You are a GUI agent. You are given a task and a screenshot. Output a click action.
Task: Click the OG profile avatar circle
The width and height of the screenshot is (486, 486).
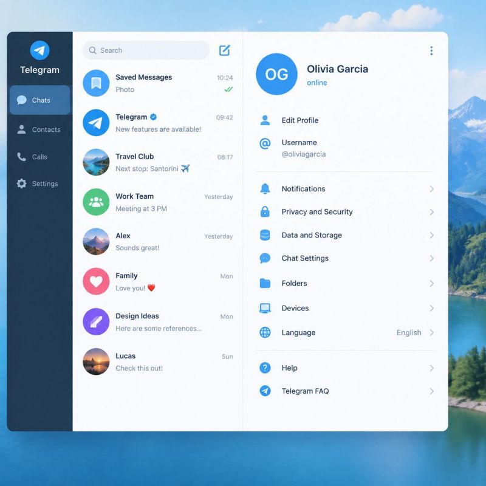(x=276, y=74)
